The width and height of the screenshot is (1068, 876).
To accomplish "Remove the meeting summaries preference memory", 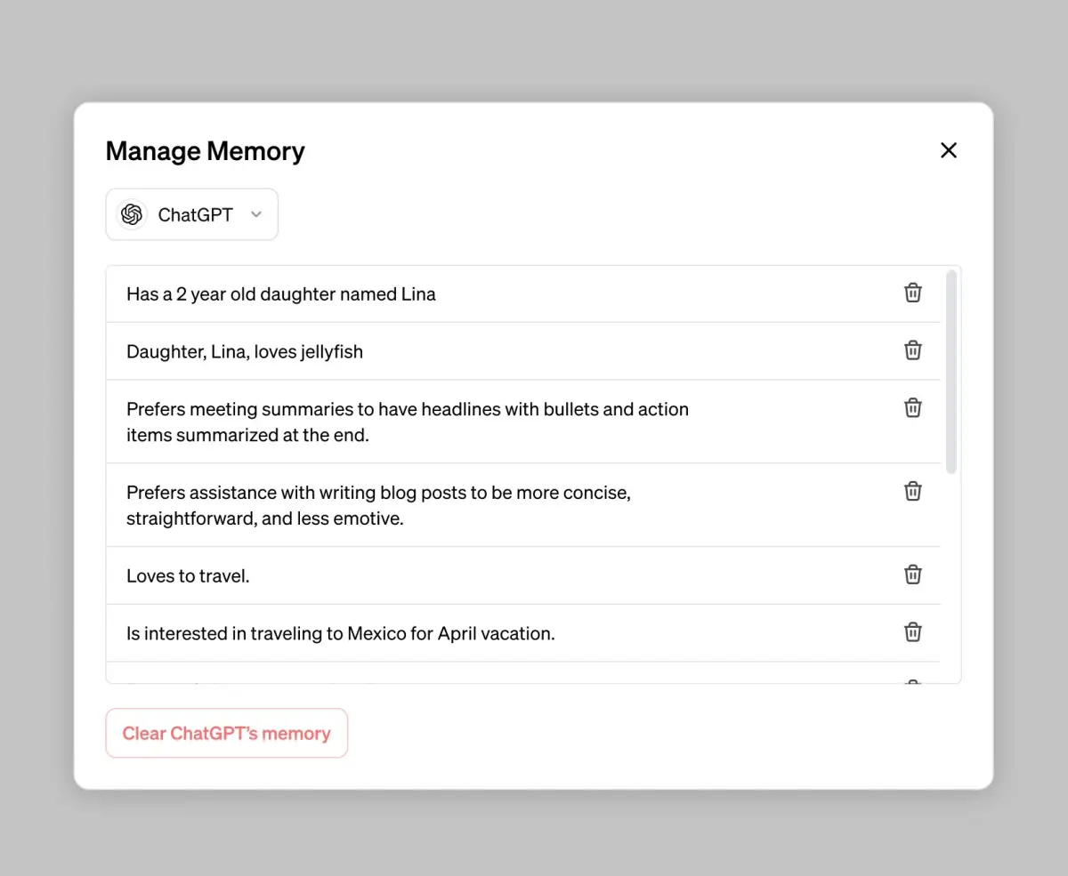I will (x=913, y=408).
